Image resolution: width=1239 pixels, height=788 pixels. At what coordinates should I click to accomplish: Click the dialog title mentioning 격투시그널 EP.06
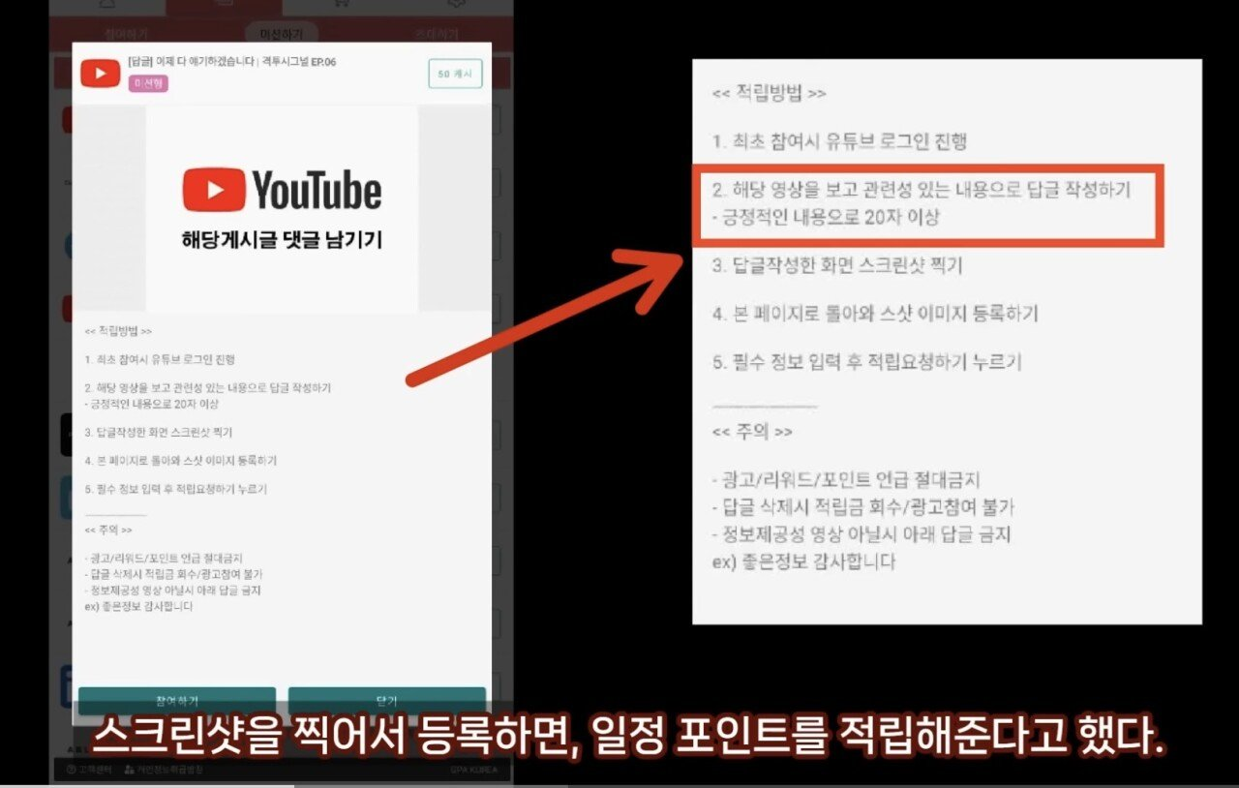click(232, 62)
